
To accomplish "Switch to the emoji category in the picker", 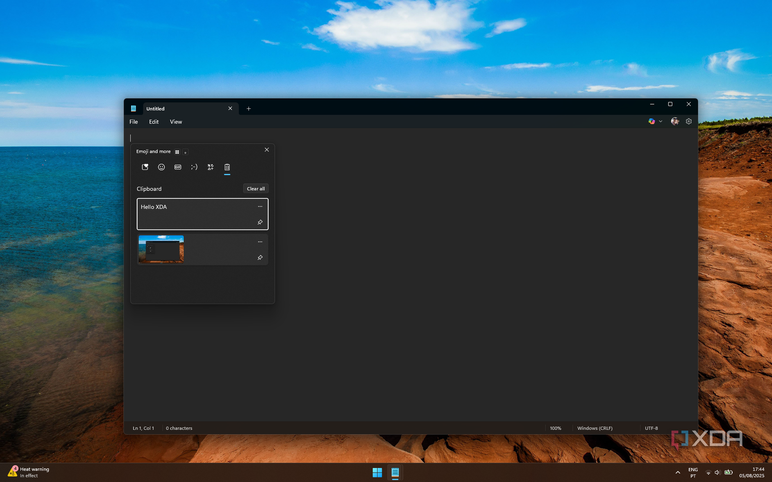I will [161, 167].
